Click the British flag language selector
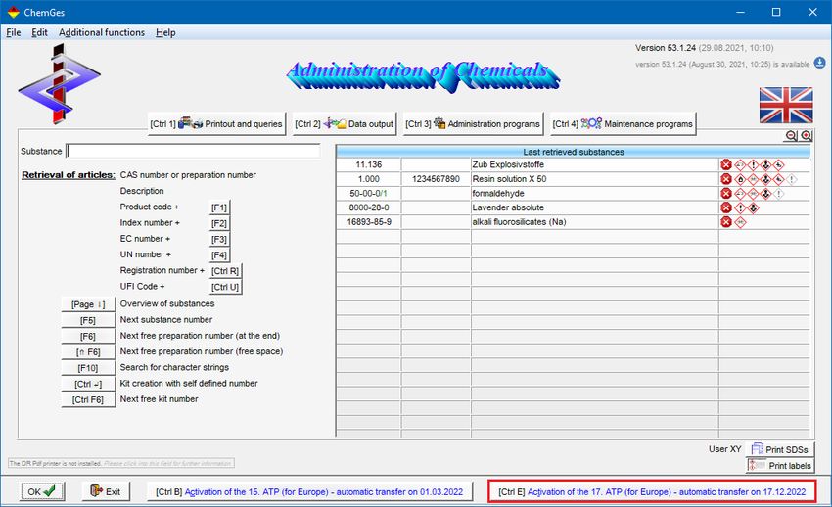Screen dimensions: 832x507 786,105
